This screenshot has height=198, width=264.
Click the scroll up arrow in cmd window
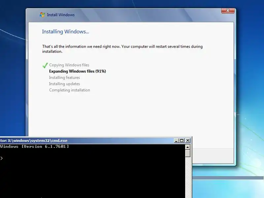tap(187, 147)
